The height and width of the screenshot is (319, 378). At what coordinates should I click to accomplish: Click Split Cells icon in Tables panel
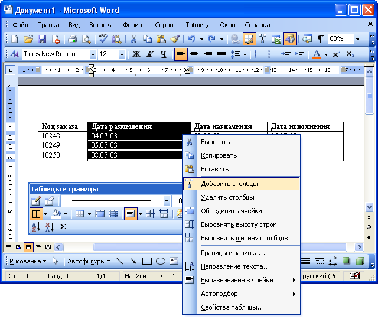pyautogui.click(x=113, y=214)
